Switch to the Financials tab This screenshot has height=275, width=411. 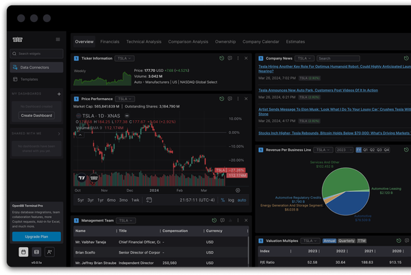tap(109, 42)
